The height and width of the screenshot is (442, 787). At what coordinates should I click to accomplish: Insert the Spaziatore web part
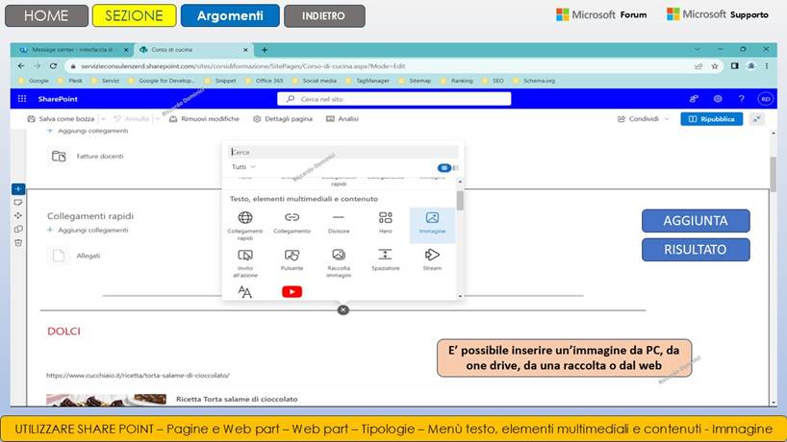pos(386,259)
